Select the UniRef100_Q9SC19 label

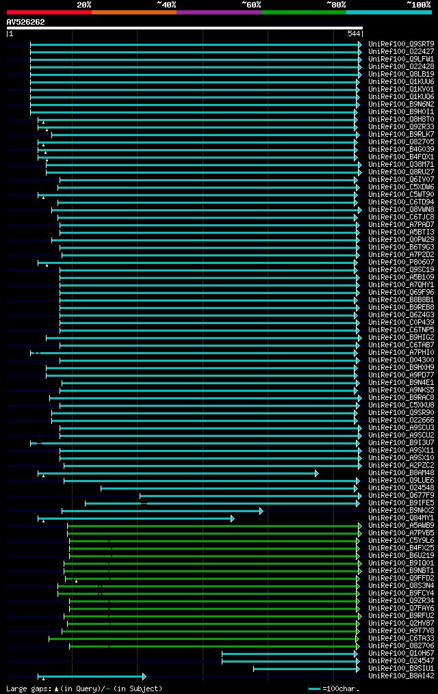tap(401, 270)
